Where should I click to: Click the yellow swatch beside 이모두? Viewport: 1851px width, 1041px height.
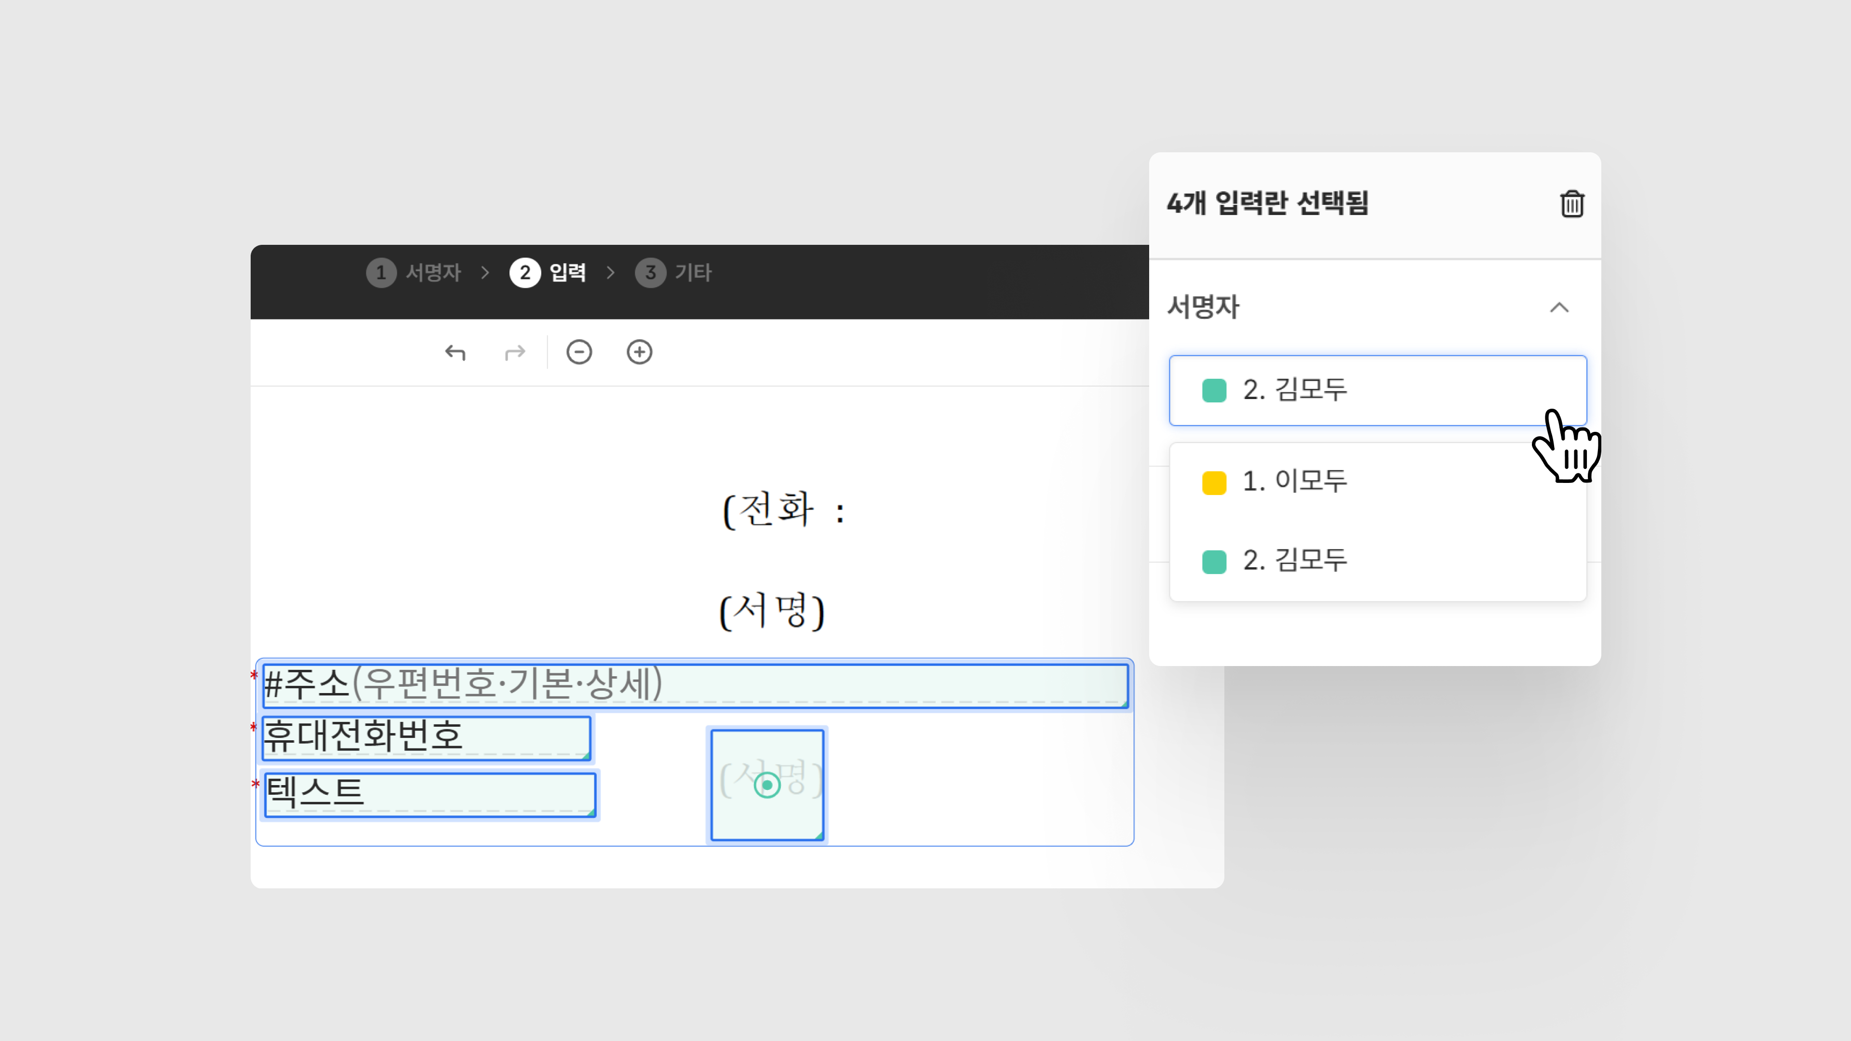point(1214,483)
